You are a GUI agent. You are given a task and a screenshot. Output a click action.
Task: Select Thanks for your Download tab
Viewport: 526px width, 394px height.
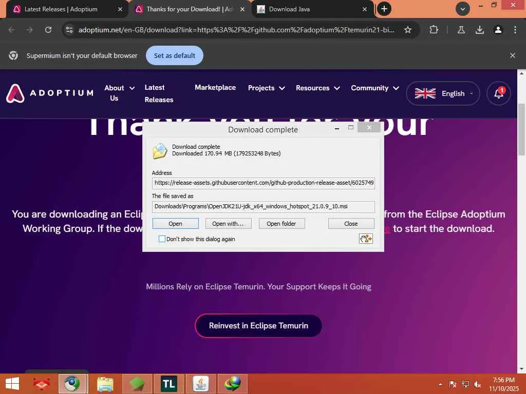point(190,9)
